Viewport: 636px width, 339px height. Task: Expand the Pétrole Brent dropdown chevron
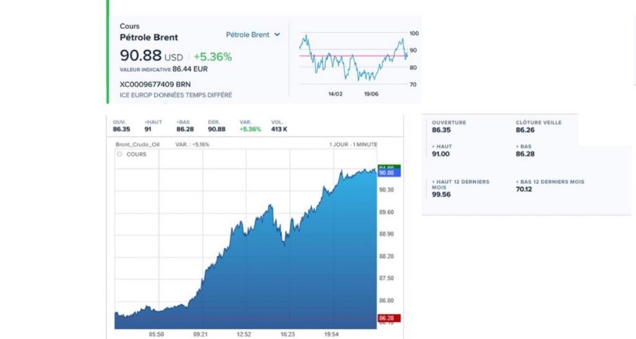click(x=277, y=35)
